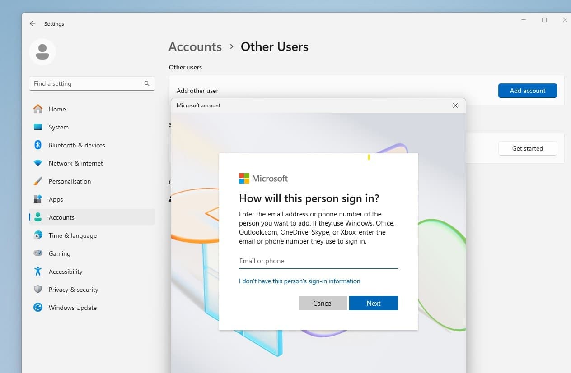Viewport: 571px width, 373px height.
Task: Click the Home icon in sidebar
Action: tap(38, 109)
